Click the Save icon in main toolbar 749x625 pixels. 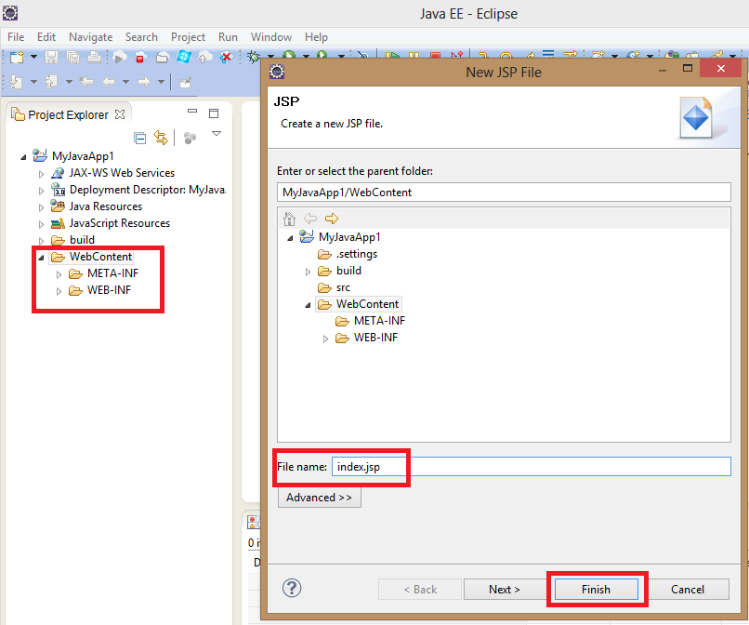[x=52, y=58]
